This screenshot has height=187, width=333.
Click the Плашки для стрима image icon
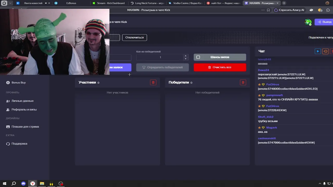coord(8,127)
